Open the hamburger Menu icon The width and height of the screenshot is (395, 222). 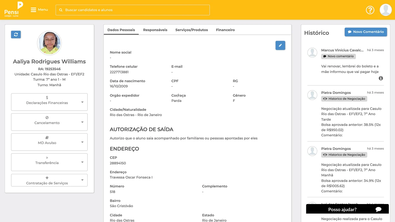coord(33,10)
